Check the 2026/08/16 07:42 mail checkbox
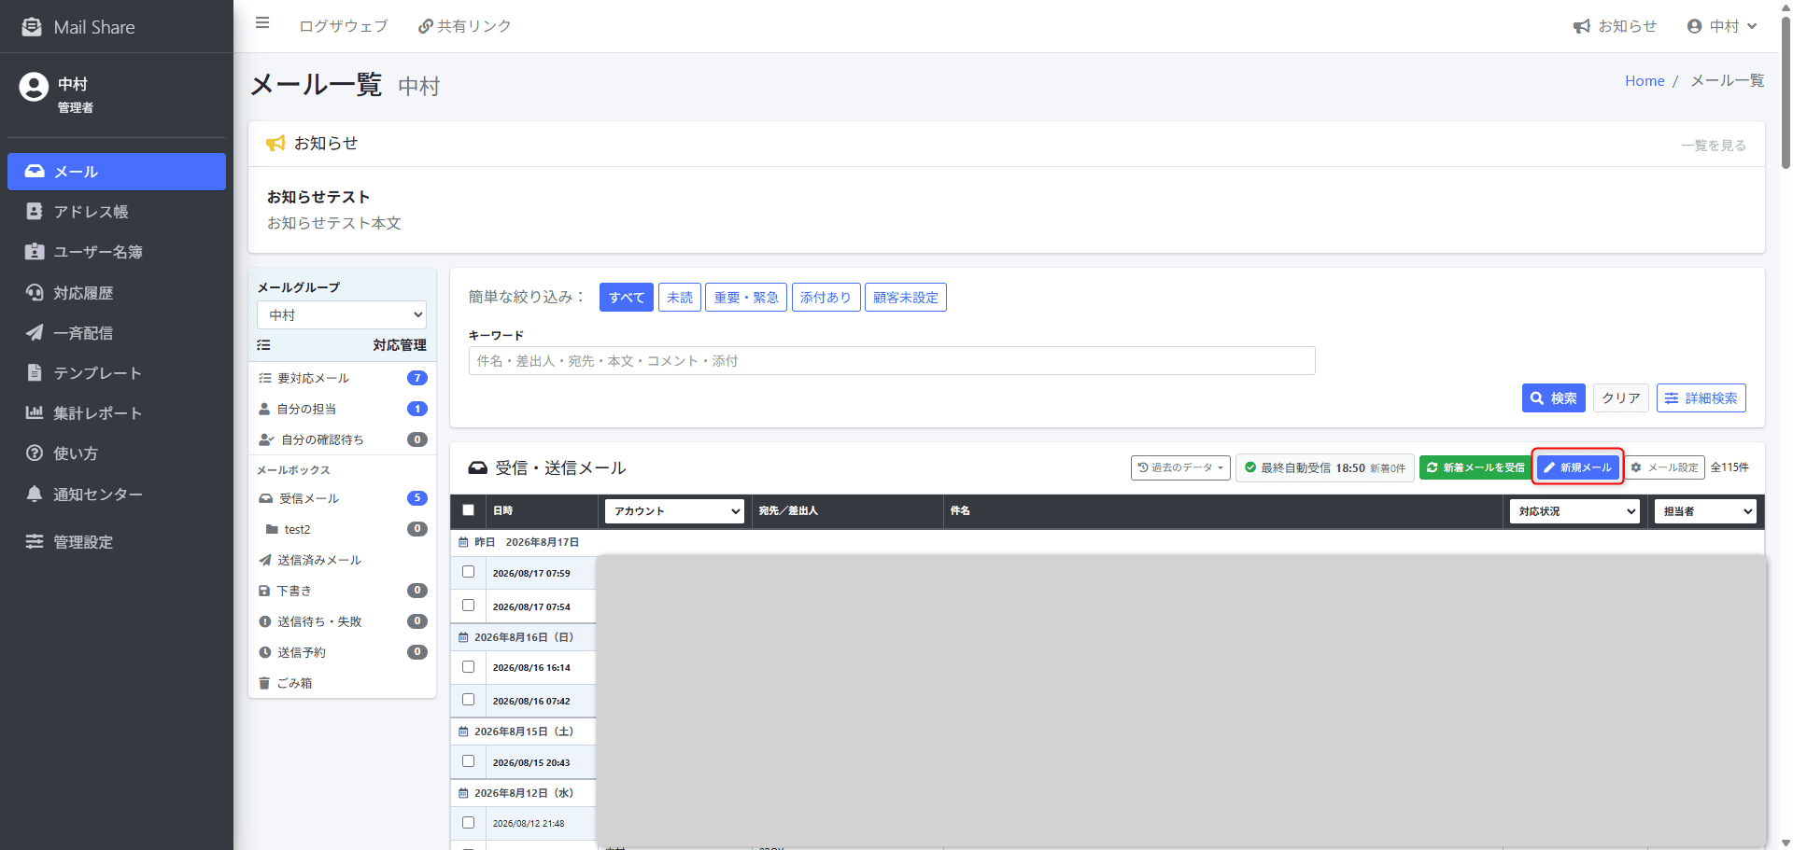The height and width of the screenshot is (850, 1793). (x=469, y=700)
